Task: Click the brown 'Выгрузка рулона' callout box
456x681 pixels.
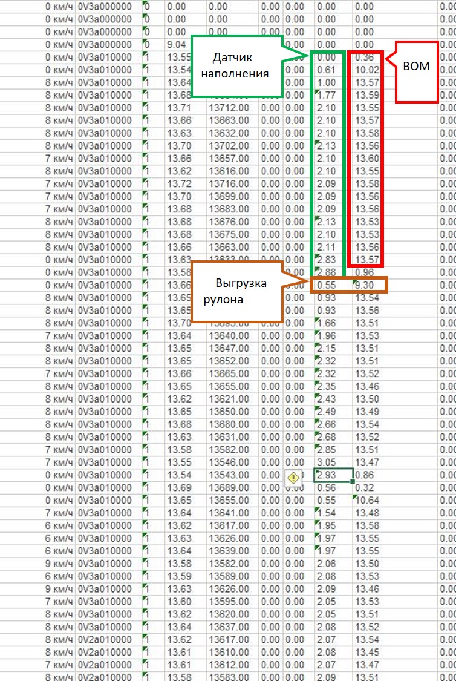Action: click(x=236, y=291)
